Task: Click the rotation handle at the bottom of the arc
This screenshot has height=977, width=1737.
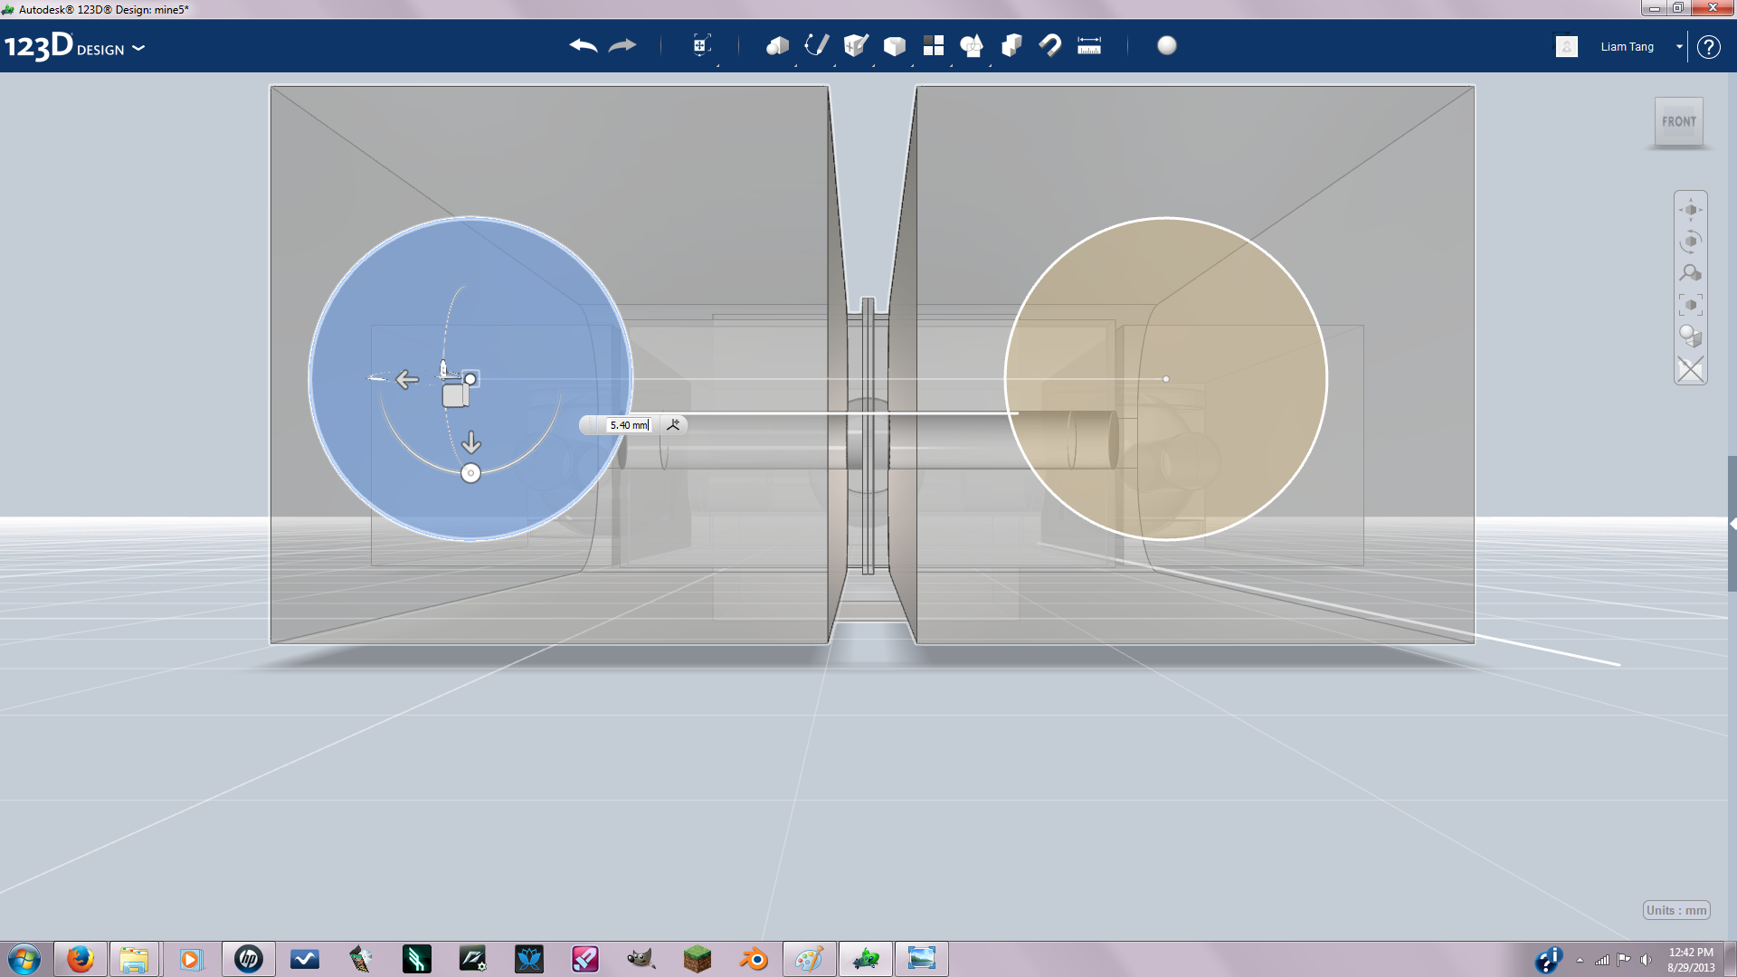Action: click(470, 473)
